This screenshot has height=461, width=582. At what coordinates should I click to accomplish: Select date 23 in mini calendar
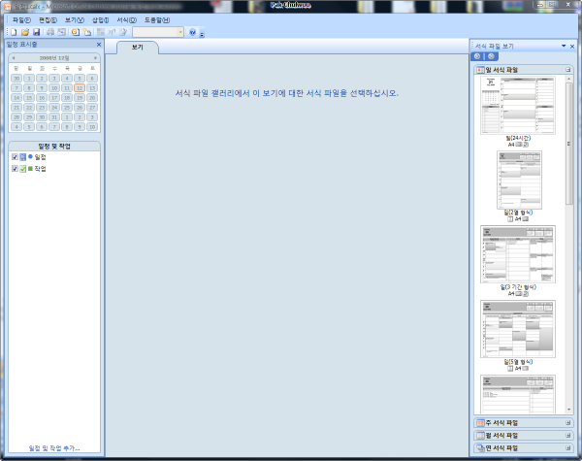tap(42, 108)
